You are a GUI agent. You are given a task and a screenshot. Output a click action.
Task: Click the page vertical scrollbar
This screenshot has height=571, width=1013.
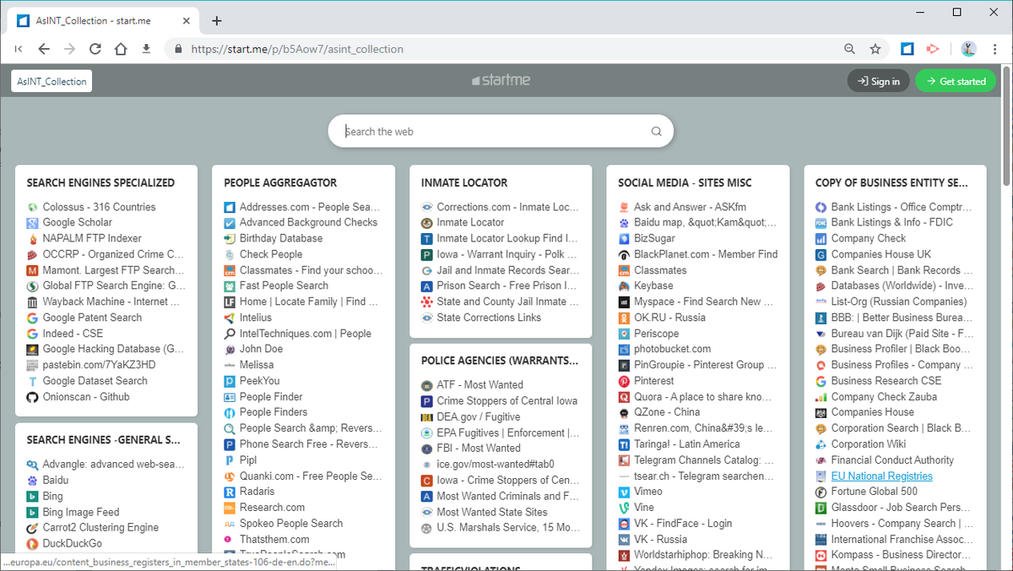[x=1005, y=127]
